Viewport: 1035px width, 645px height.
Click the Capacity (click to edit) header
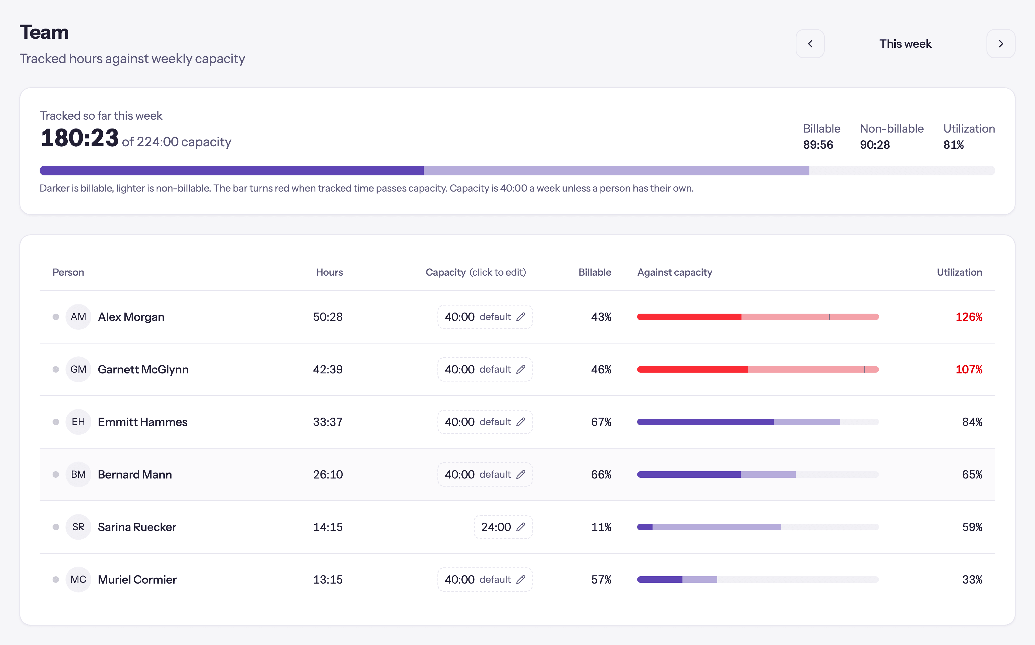pyautogui.click(x=476, y=272)
